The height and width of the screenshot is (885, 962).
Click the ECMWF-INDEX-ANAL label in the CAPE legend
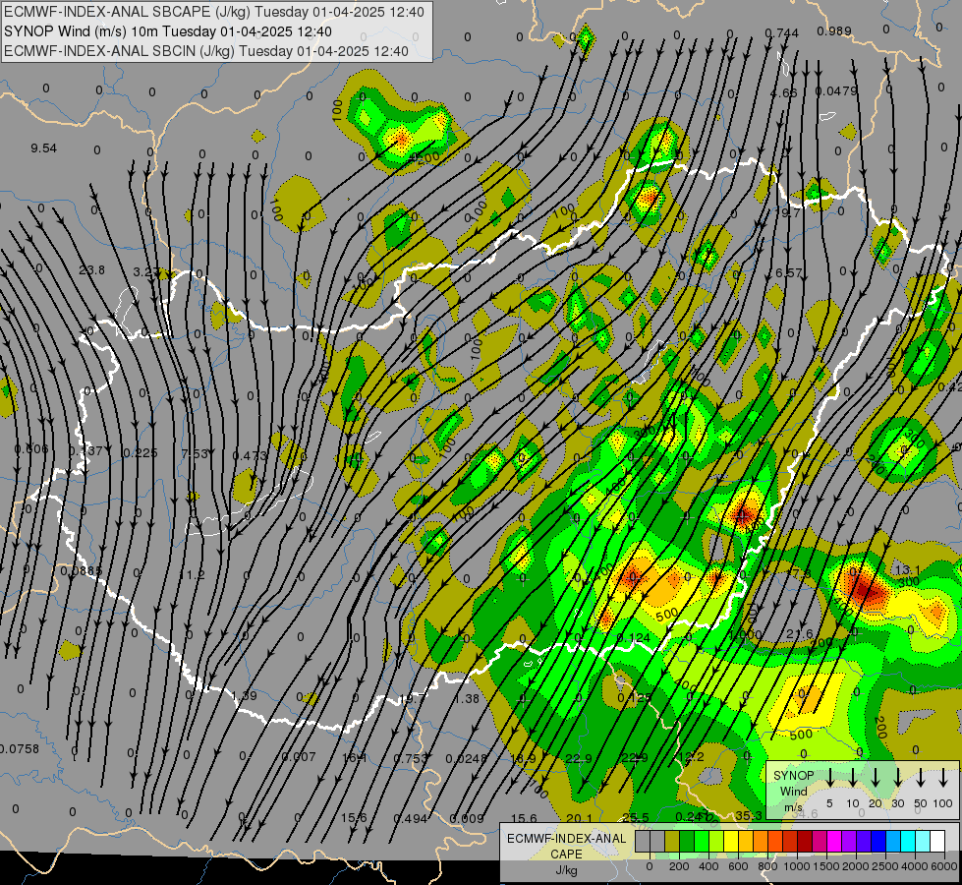(566, 839)
